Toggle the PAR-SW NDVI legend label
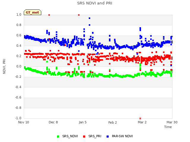Screen dimensions: 190x142 (122, 136)
